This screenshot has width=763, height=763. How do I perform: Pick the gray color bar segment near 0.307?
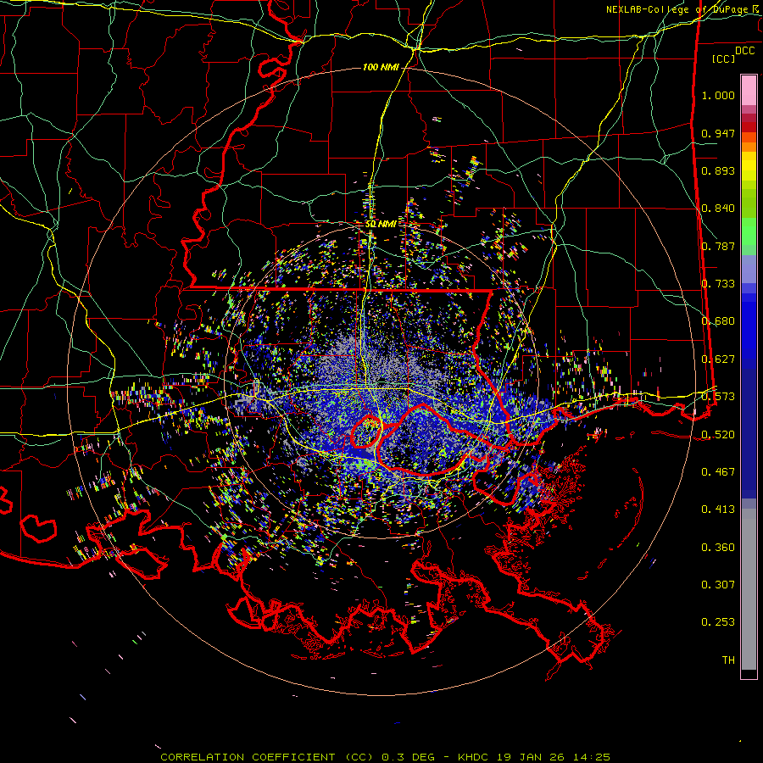(x=749, y=589)
